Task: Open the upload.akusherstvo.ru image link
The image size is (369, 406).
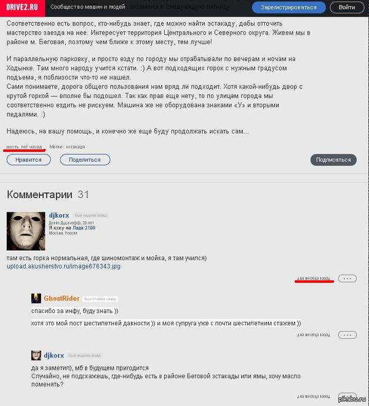Action: pyautogui.click(x=64, y=266)
